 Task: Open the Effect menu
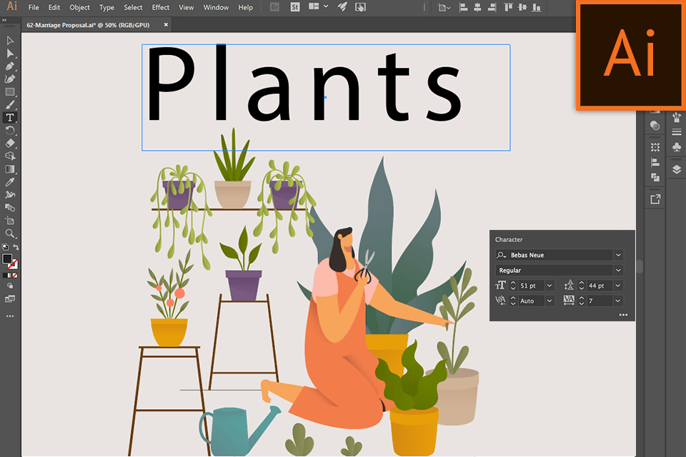161,8
